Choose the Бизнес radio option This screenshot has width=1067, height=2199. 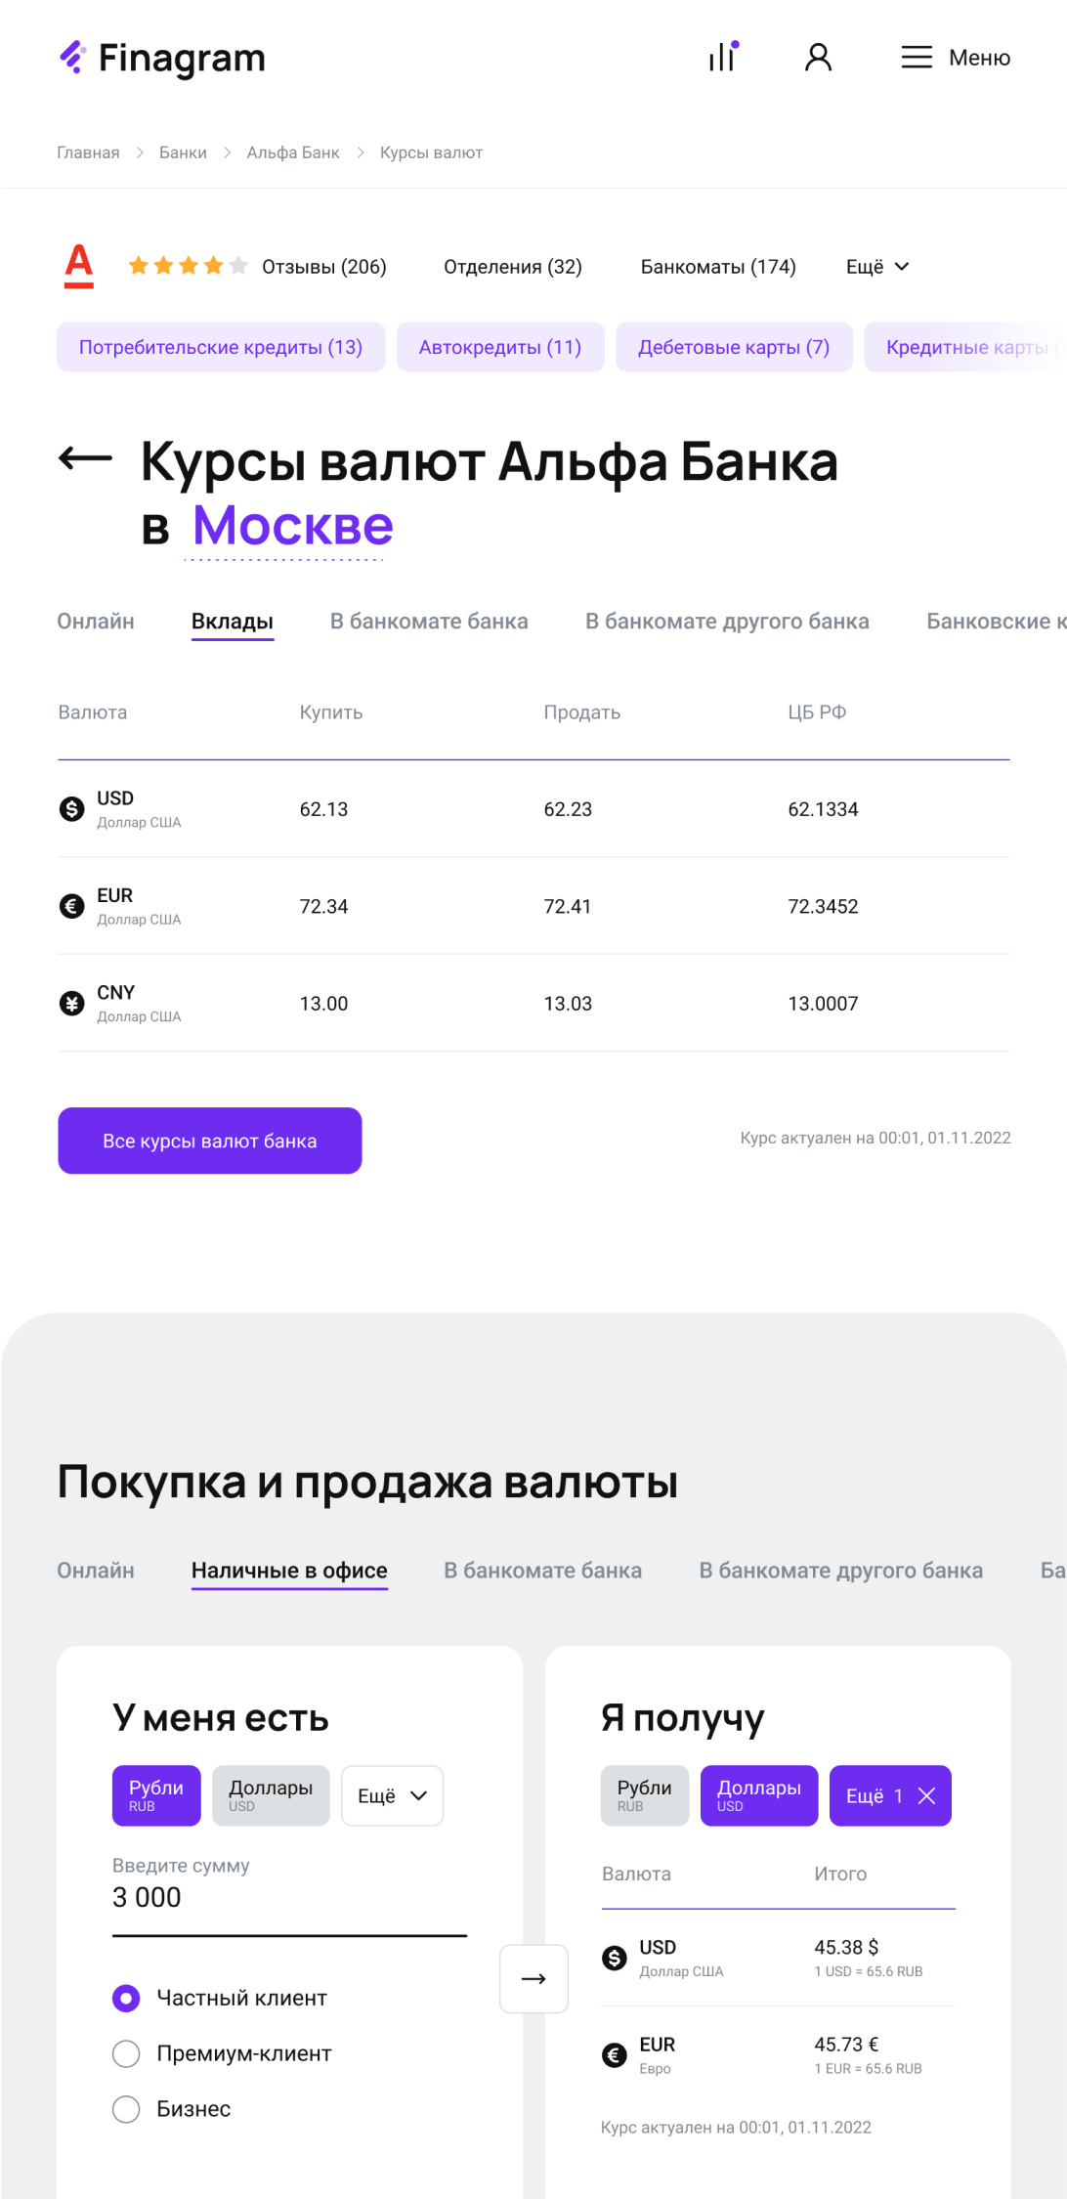[126, 2109]
